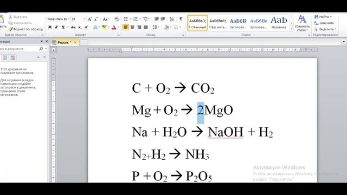347x195 pixels.
Task: Expand the Styles gallery More arrow
Action: tap(292, 29)
